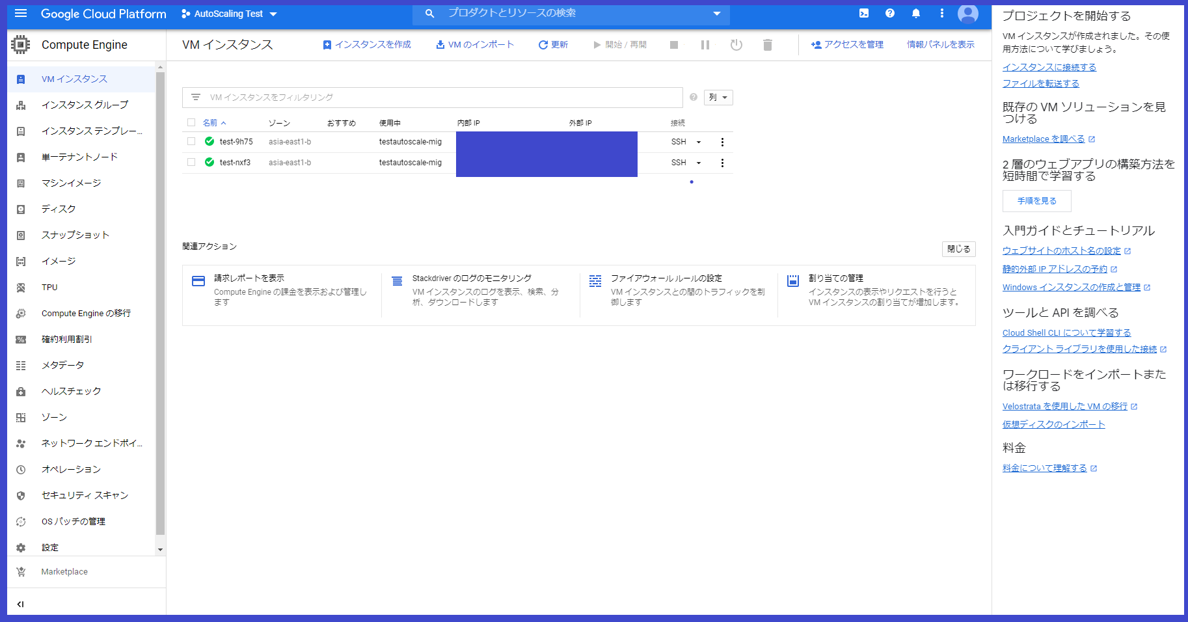Click インスタンスを作成 button
Screen dimensions: 1188x622
click(x=367, y=45)
